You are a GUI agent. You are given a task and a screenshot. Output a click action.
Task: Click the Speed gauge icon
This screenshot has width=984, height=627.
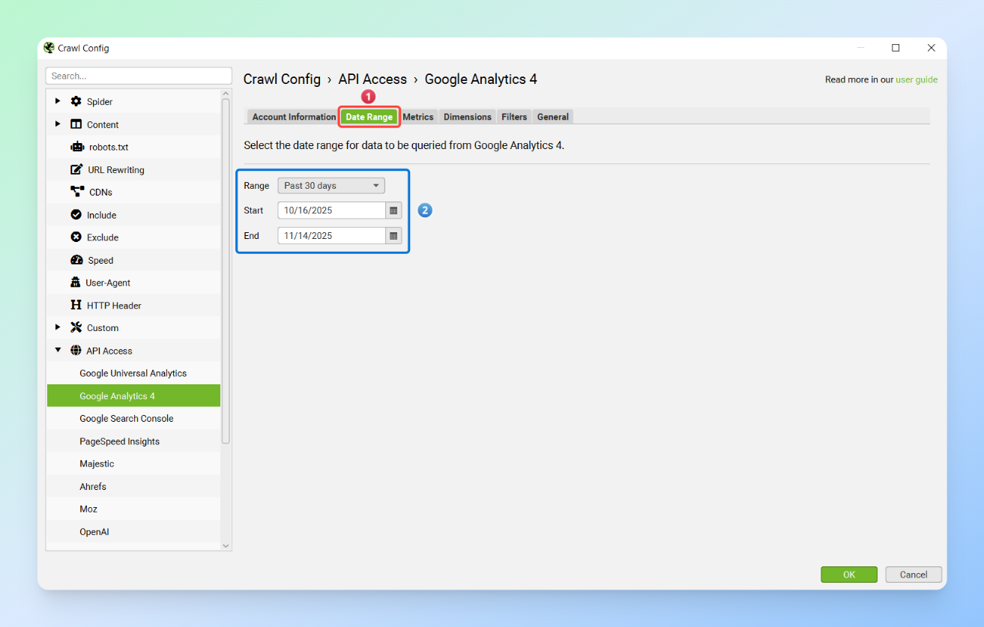point(76,261)
